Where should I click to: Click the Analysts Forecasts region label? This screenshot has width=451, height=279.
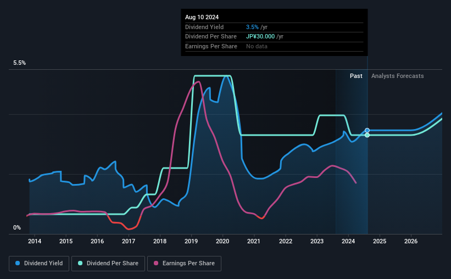(398, 76)
